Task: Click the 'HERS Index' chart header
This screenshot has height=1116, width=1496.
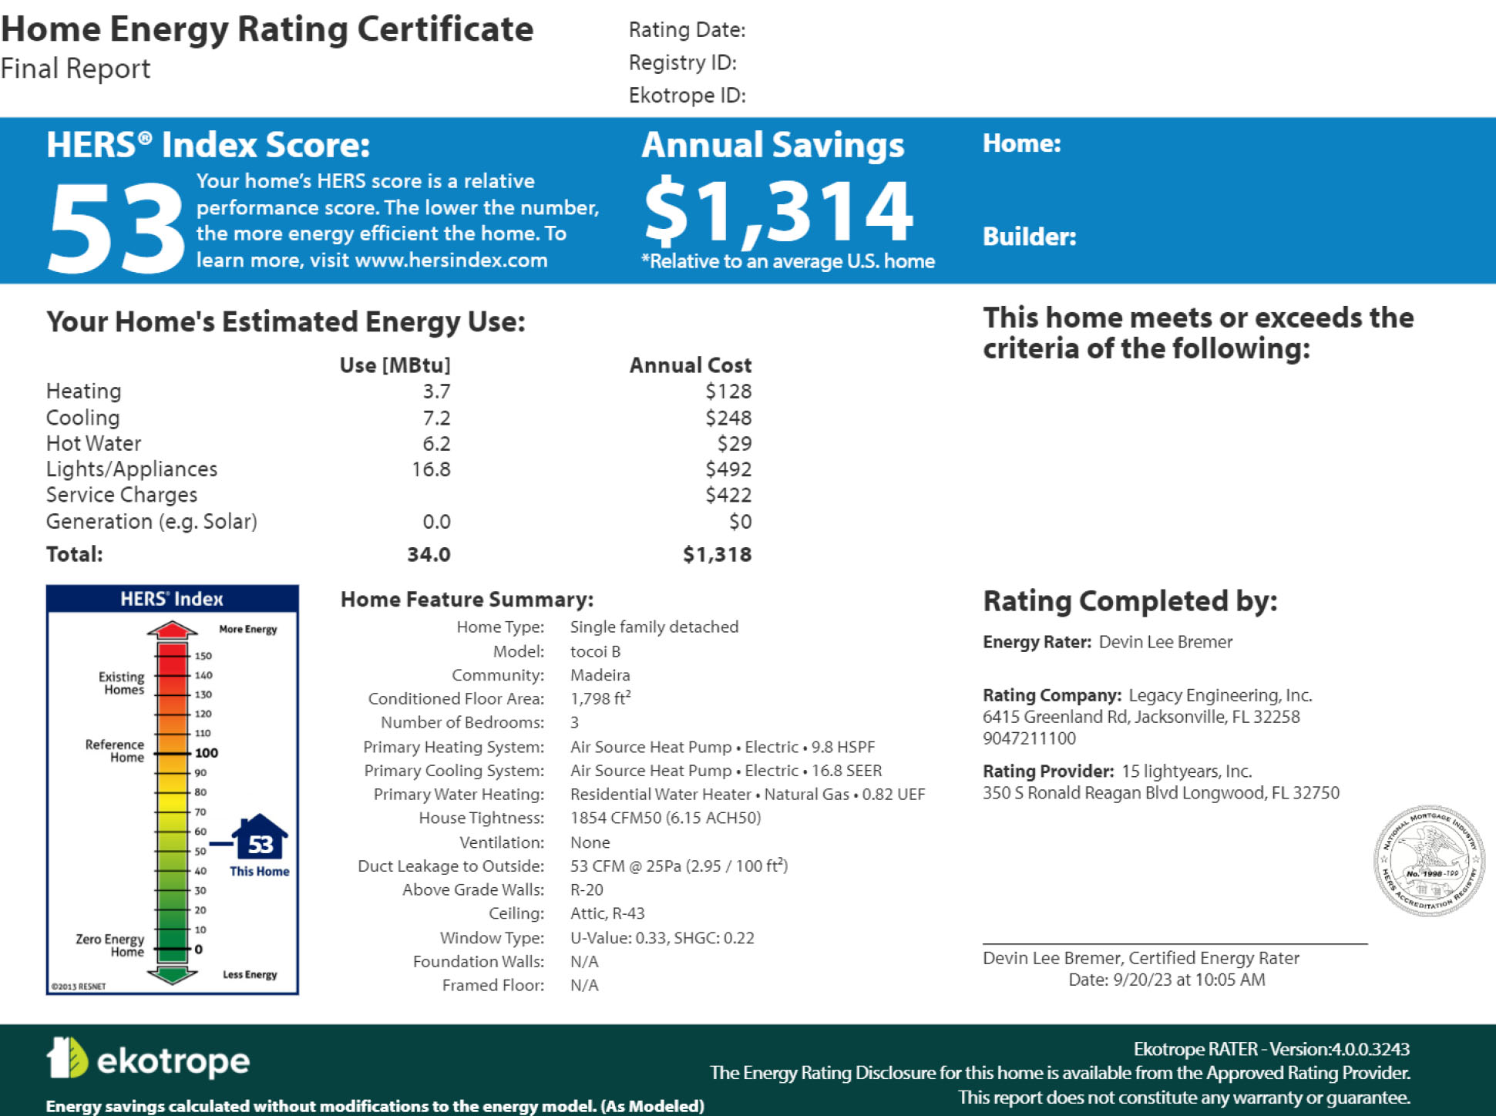Action: (172, 599)
